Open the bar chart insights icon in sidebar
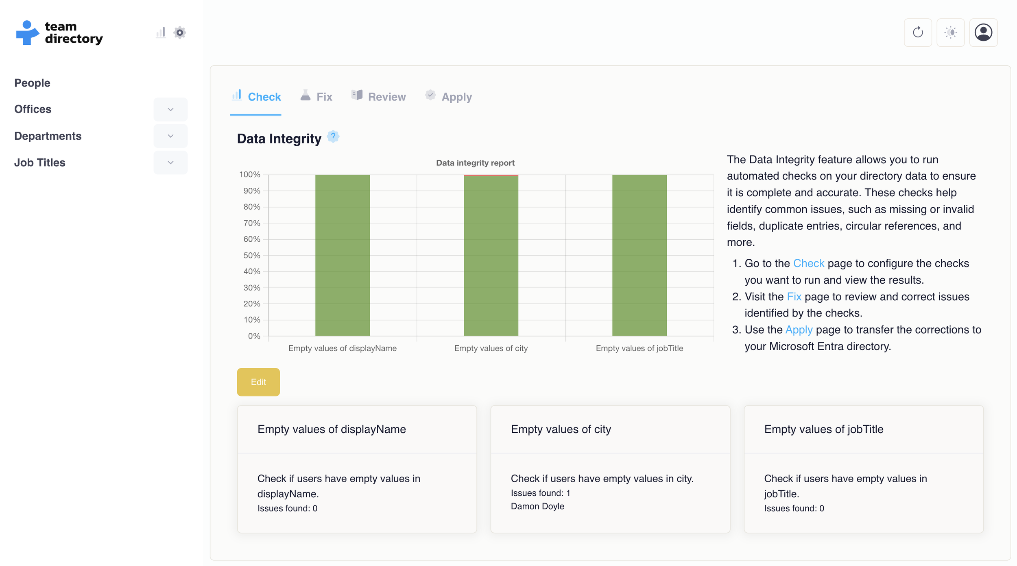 coord(161,33)
